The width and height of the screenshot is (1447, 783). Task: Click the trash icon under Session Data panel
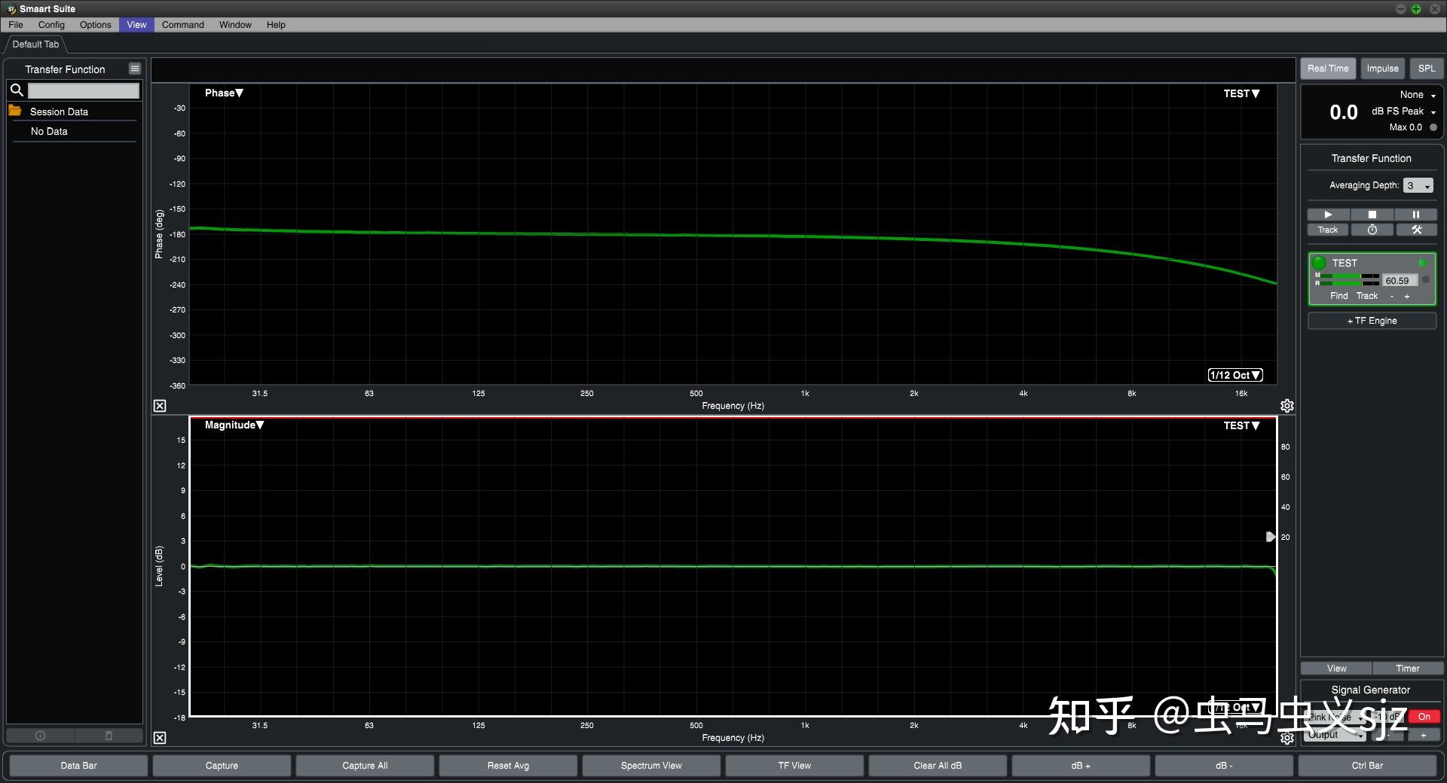[108, 736]
